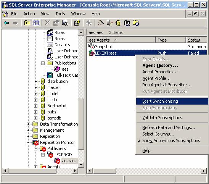Image resolution: width=209 pixels, height=184 pixels.
Task: Click the LEXPROD publisher icon
Action: (x=50, y=155)
